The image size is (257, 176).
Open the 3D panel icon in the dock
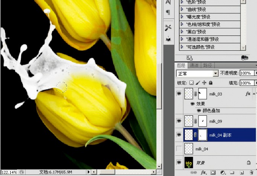(x=168, y=39)
